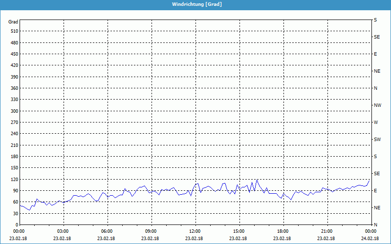This screenshot has height=244, width=391.
Task: Click the blue line's peak after 15:00
Action: click(x=257, y=180)
